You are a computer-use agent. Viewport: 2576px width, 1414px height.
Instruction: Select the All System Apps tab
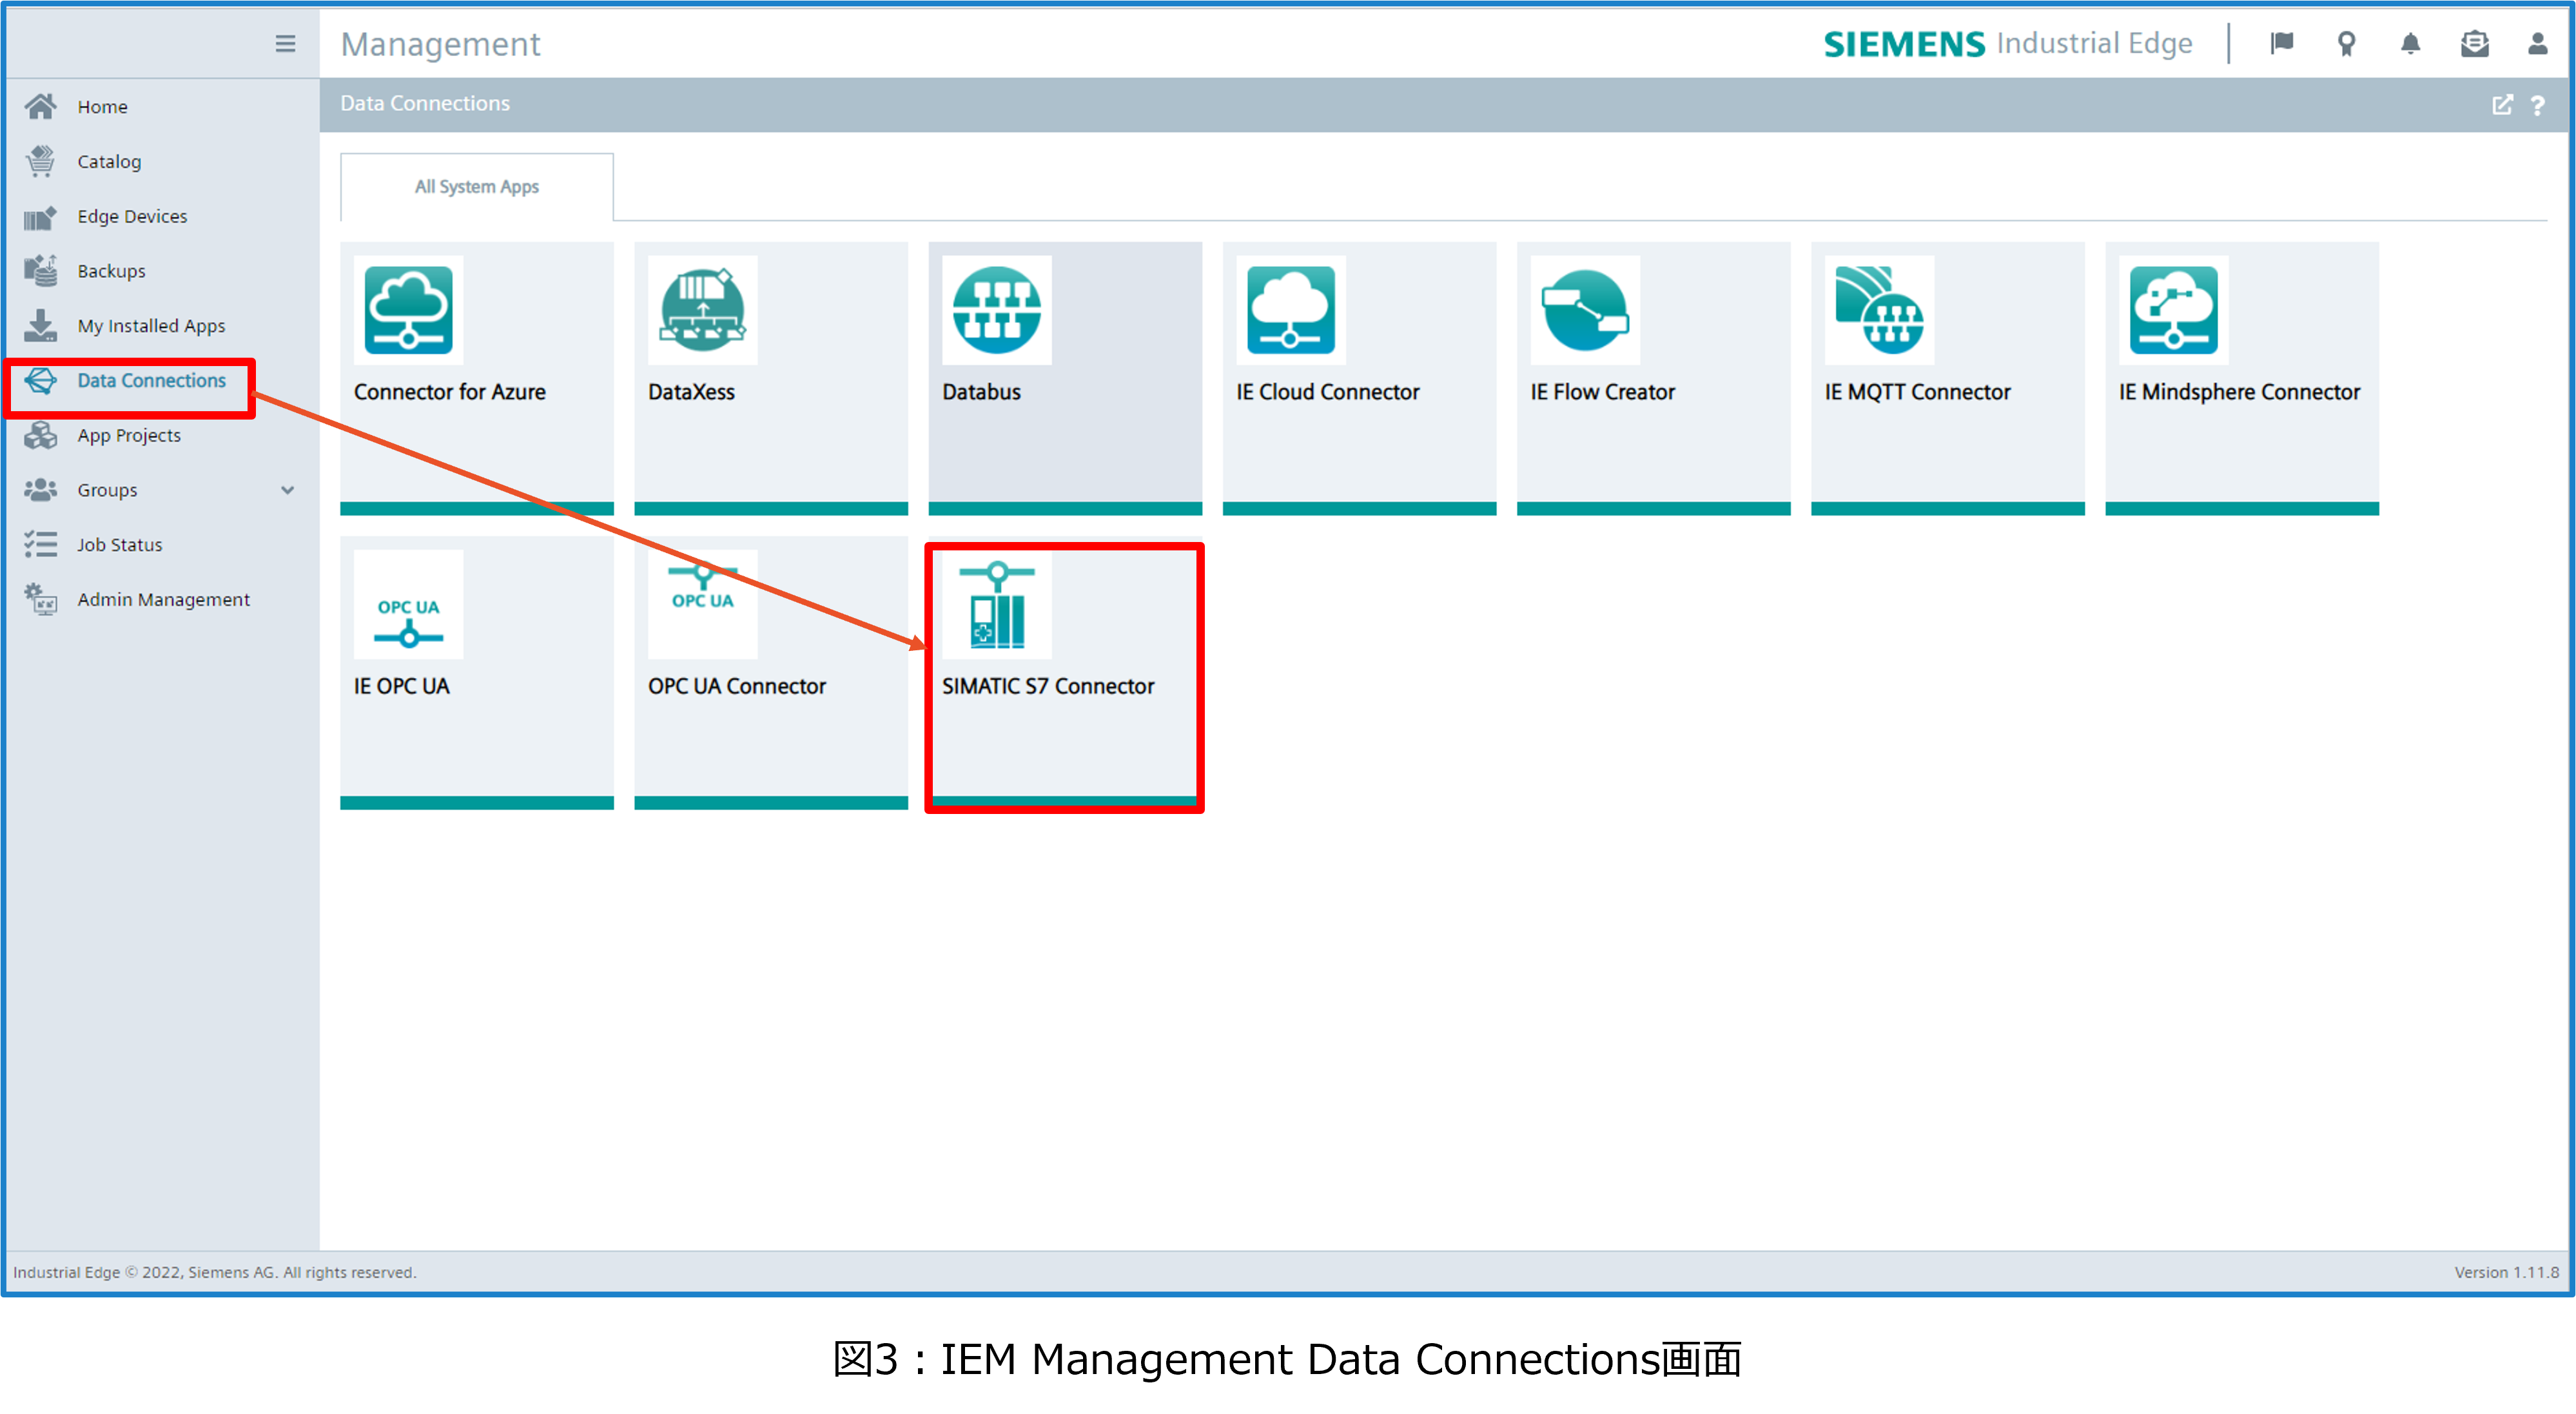click(477, 187)
